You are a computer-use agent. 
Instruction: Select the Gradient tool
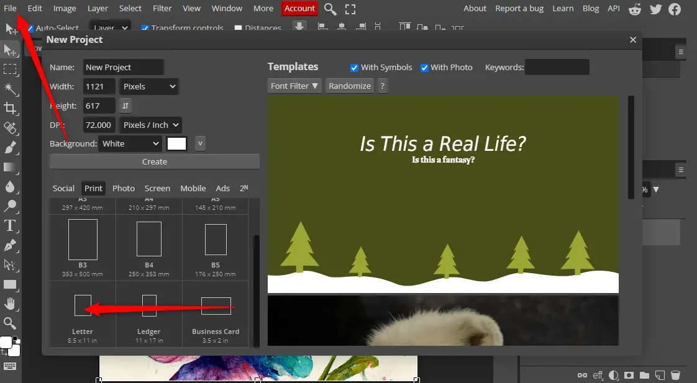point(11,167)
